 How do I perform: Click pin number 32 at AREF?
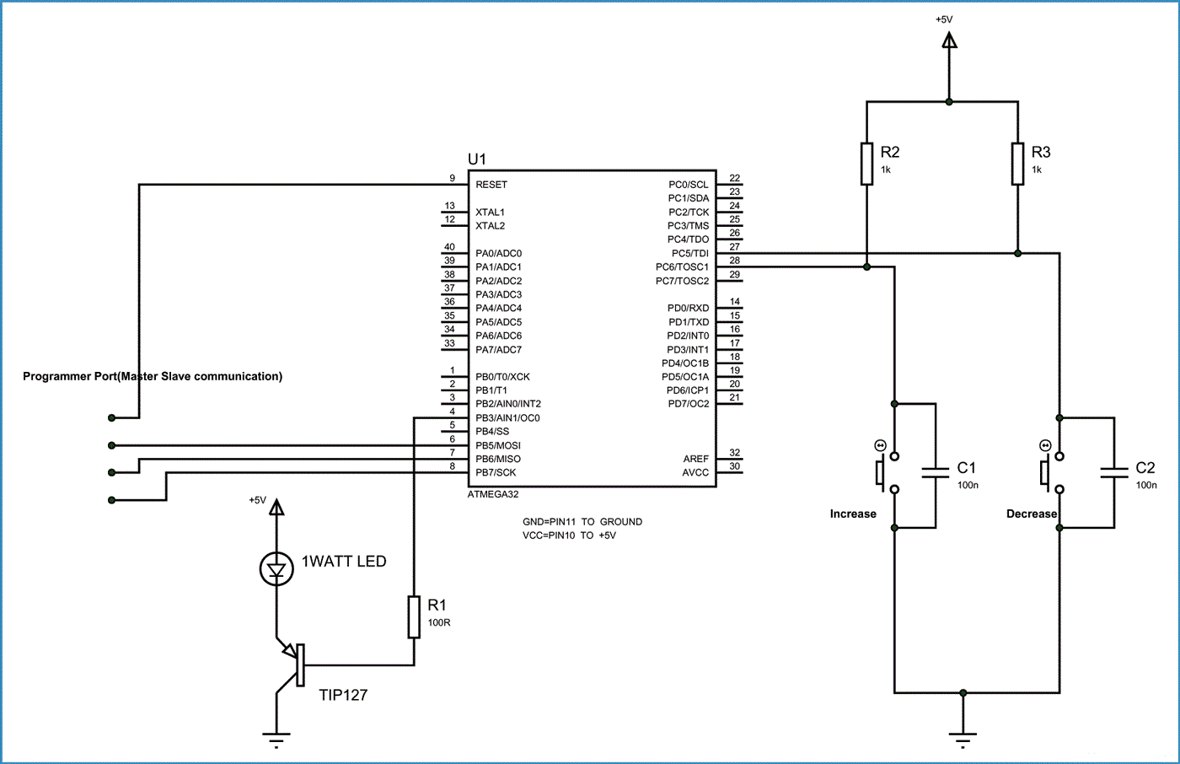(735, 453)
